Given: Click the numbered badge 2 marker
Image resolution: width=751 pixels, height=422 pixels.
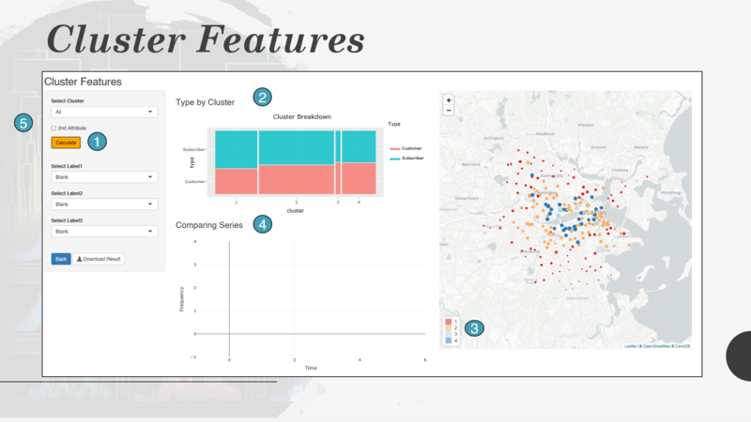Looking at the screenshot, I should coord(263,98).
